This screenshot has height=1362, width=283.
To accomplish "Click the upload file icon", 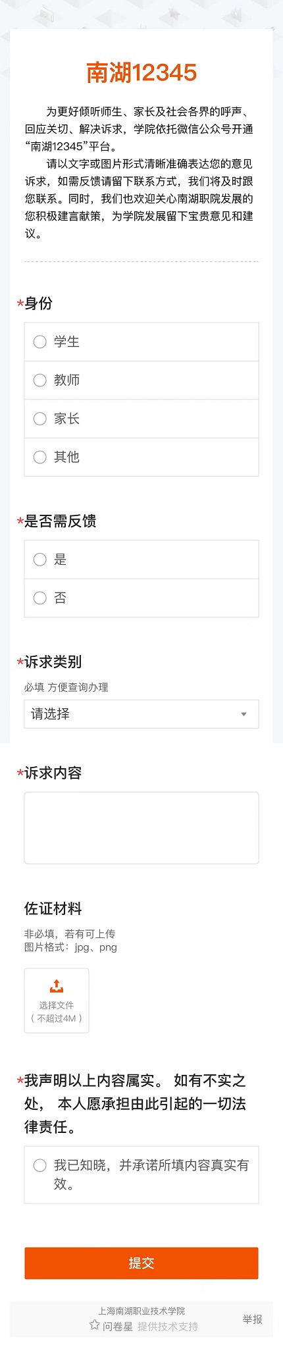I will [x=57, y=986].
